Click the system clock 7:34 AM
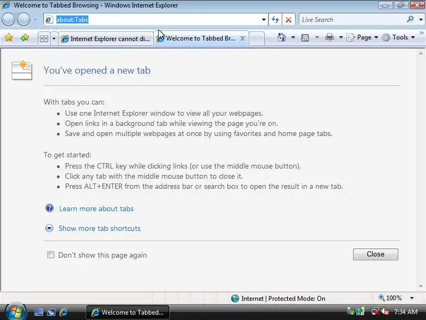Image resolution: width=426 pixels, height=320 pixels. click(406, 311)
